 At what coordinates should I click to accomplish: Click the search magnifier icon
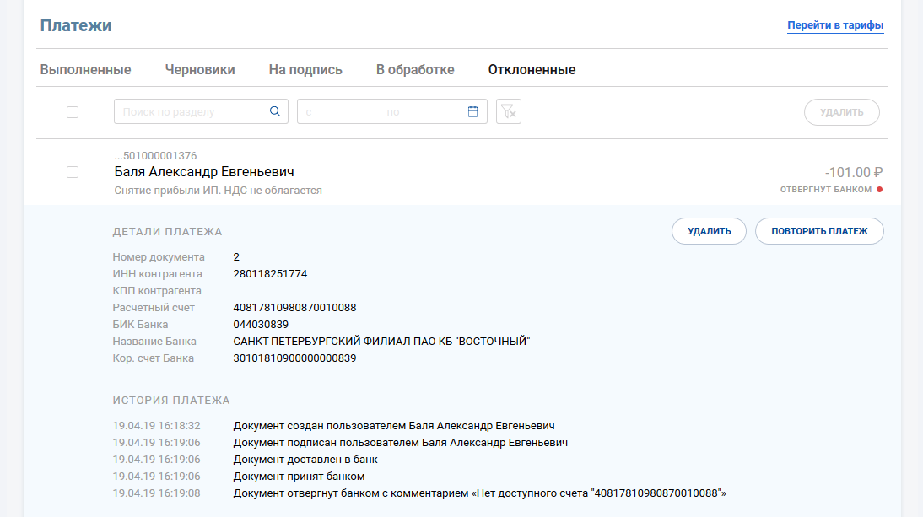tap(274, 111)
